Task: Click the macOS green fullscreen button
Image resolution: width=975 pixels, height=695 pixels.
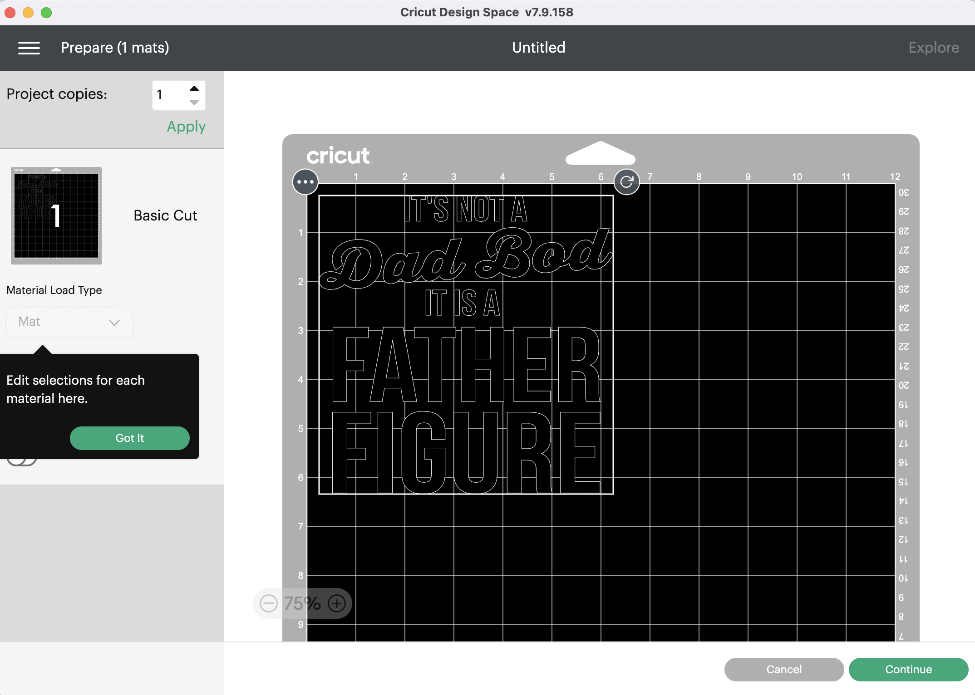Action: pyautogui.click(x=46, y=13)
